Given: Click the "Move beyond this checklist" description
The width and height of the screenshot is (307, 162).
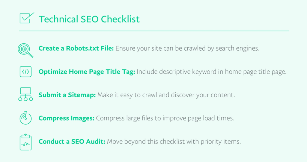Looking at the screenshot, I should point(174,141).
